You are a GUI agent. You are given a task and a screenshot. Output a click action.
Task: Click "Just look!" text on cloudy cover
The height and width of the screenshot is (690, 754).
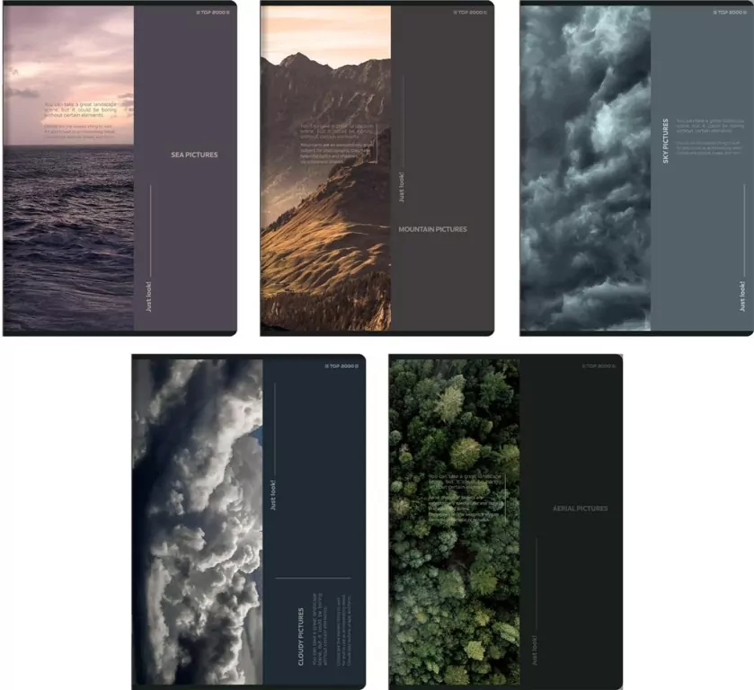274,495
